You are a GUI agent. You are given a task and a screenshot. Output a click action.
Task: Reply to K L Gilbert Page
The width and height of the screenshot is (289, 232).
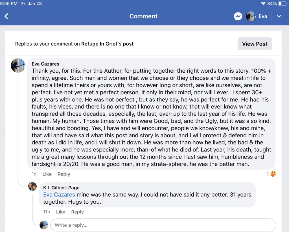(x=77, y=212)
